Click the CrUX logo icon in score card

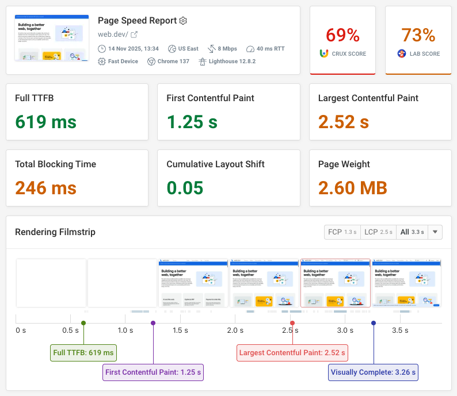[324, 53]
